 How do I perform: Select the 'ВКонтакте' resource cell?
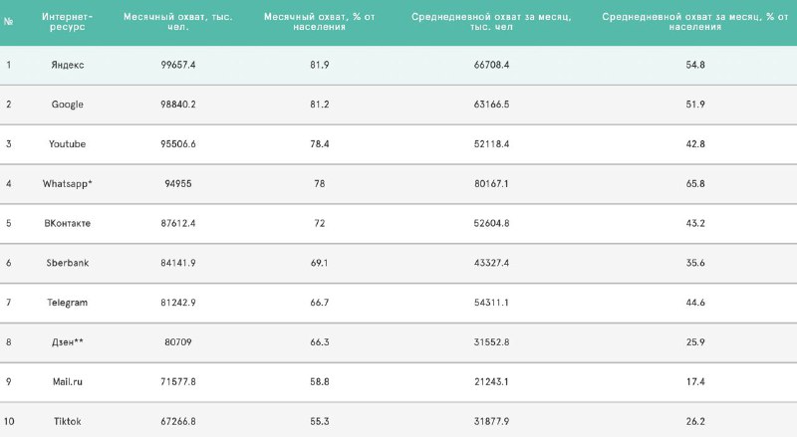coord(67,223)
